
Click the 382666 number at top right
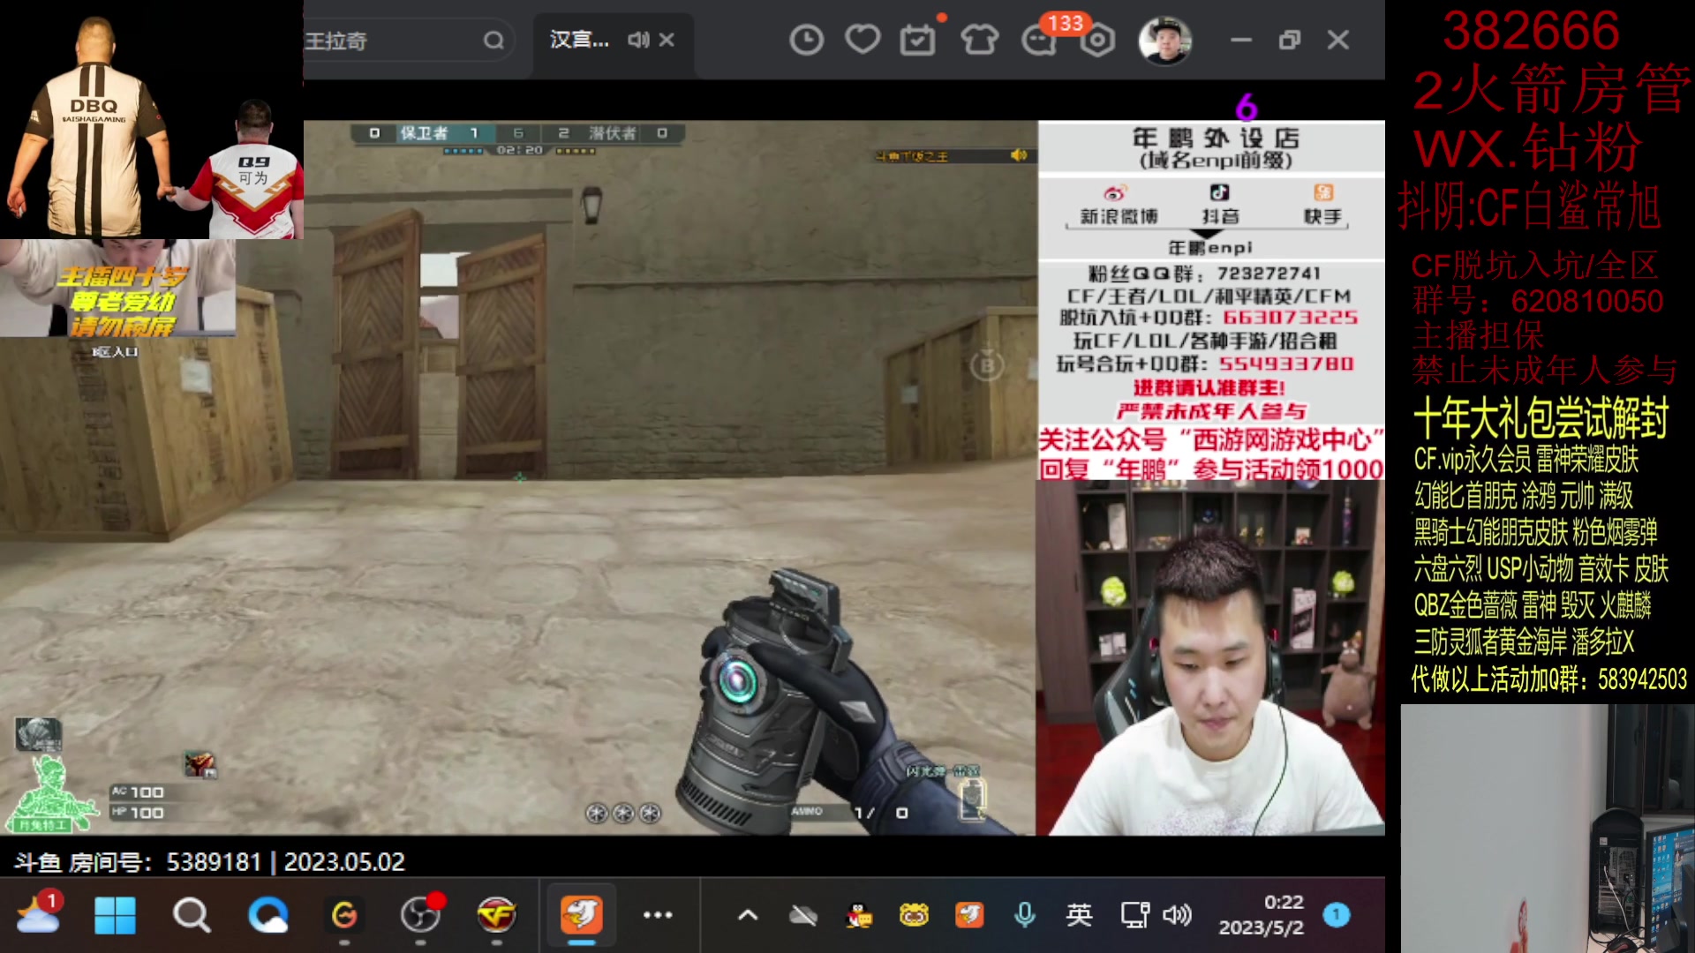click(1532, 30)
